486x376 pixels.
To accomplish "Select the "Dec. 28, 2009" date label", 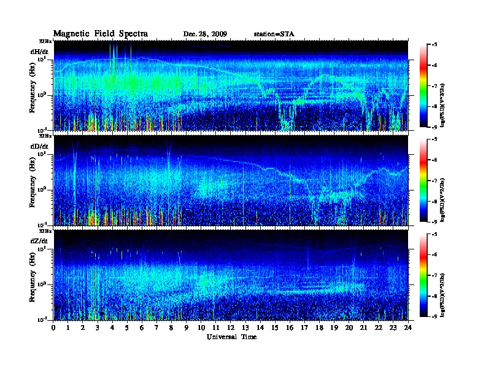I will pos(205,34).
